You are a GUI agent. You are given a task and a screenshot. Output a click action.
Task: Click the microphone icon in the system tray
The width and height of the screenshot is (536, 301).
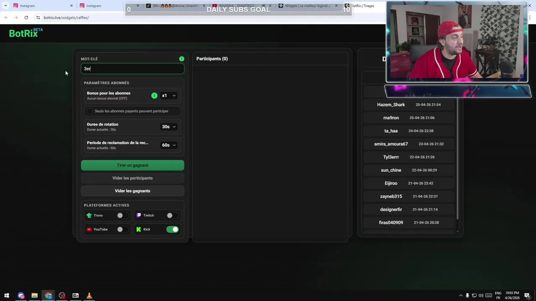[x=467, y=296]
